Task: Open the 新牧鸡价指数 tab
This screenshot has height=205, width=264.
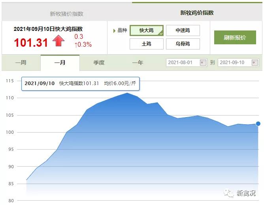Action: point(197,12)
